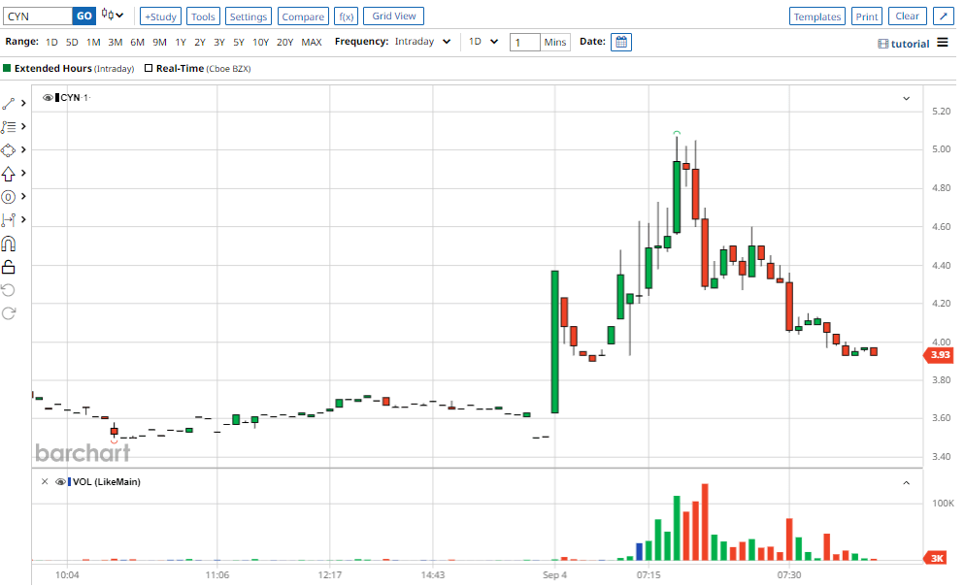Expand the line tool options arrow

click(23, 104)
